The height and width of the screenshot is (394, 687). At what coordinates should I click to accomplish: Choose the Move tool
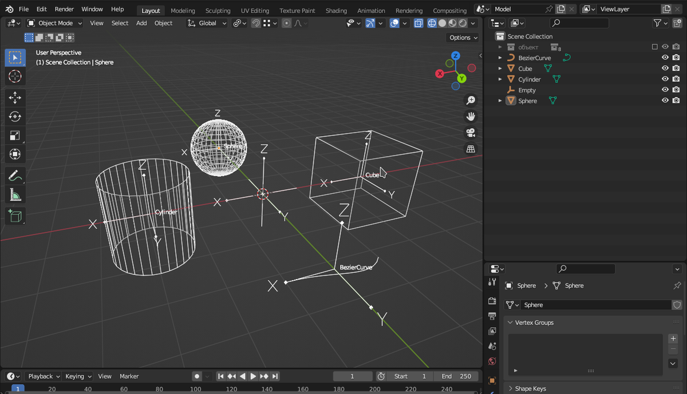point(15,98)
